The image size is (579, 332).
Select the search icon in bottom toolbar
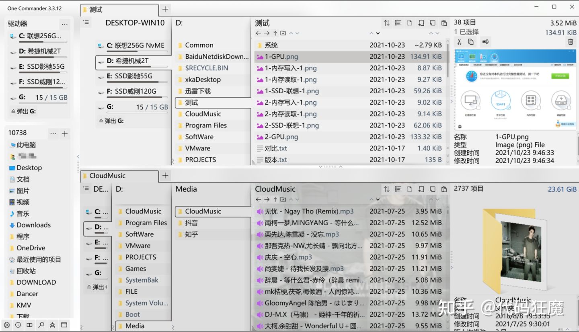(41, 325)
